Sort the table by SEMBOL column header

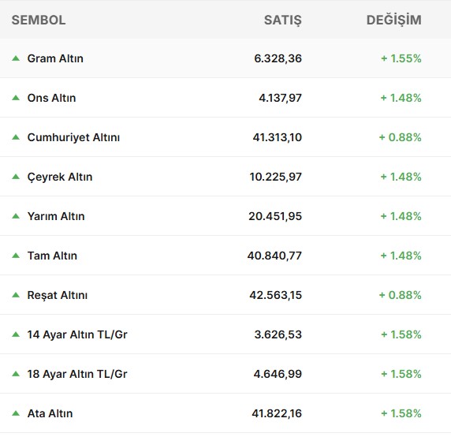pos(39,21)
